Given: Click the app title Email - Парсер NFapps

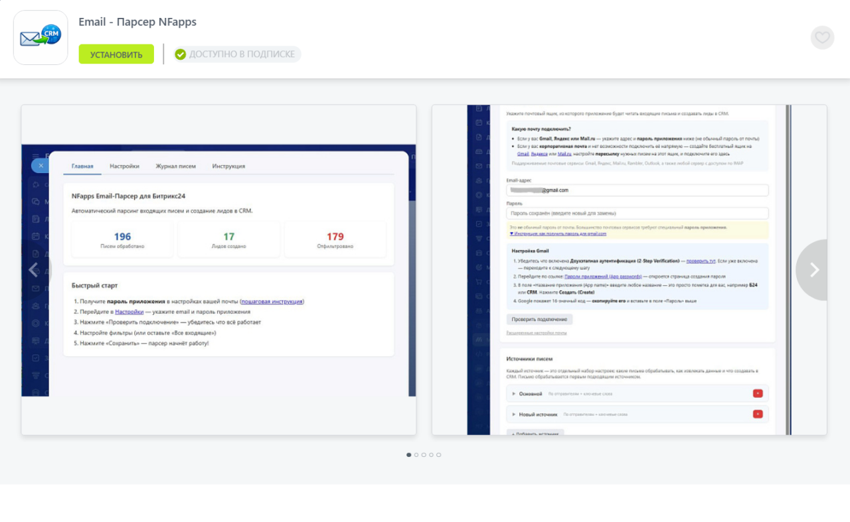Looking at the screenshot, I should point(137,22).
